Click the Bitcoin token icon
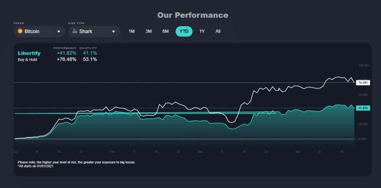The height and width of the screenshot is (188, 381). point(20,31)
